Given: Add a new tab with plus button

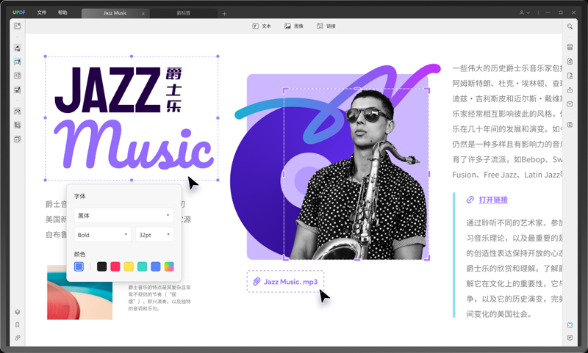Looking at the screenshot, I should pos(224,13).
